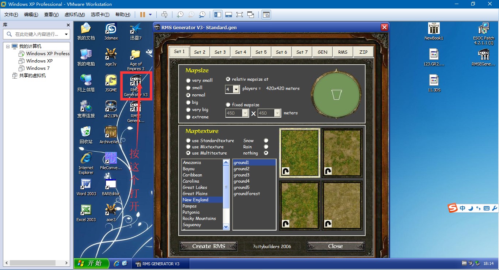Select the 'extreme' mapsize radio
499x270 pixels.
(188, 117)
